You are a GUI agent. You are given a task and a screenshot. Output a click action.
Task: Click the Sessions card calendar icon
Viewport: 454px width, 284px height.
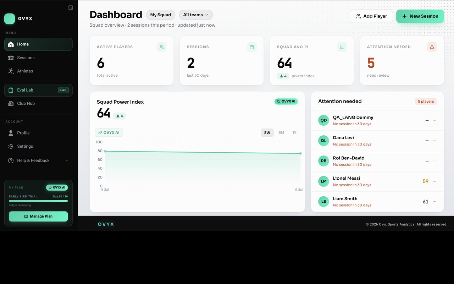pyautogui.click(x=252, y=47)
